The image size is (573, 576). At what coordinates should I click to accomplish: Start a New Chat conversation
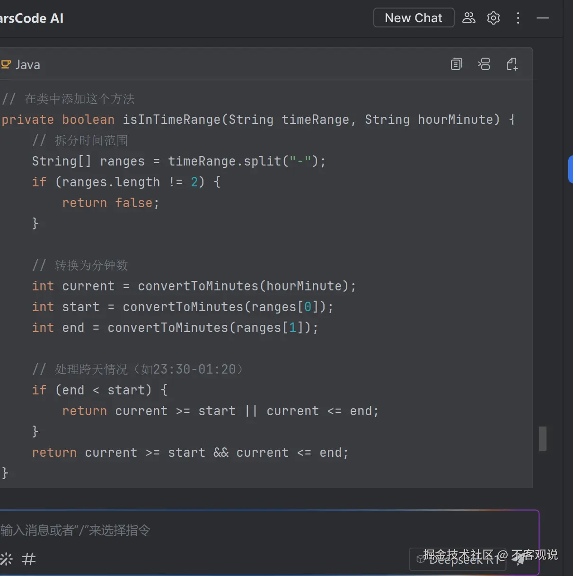point(414,18)
